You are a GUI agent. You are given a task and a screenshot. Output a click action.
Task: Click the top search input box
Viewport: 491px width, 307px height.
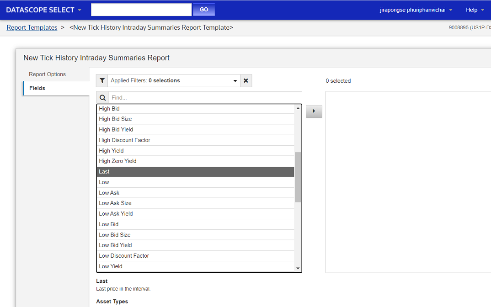(141, 10)
